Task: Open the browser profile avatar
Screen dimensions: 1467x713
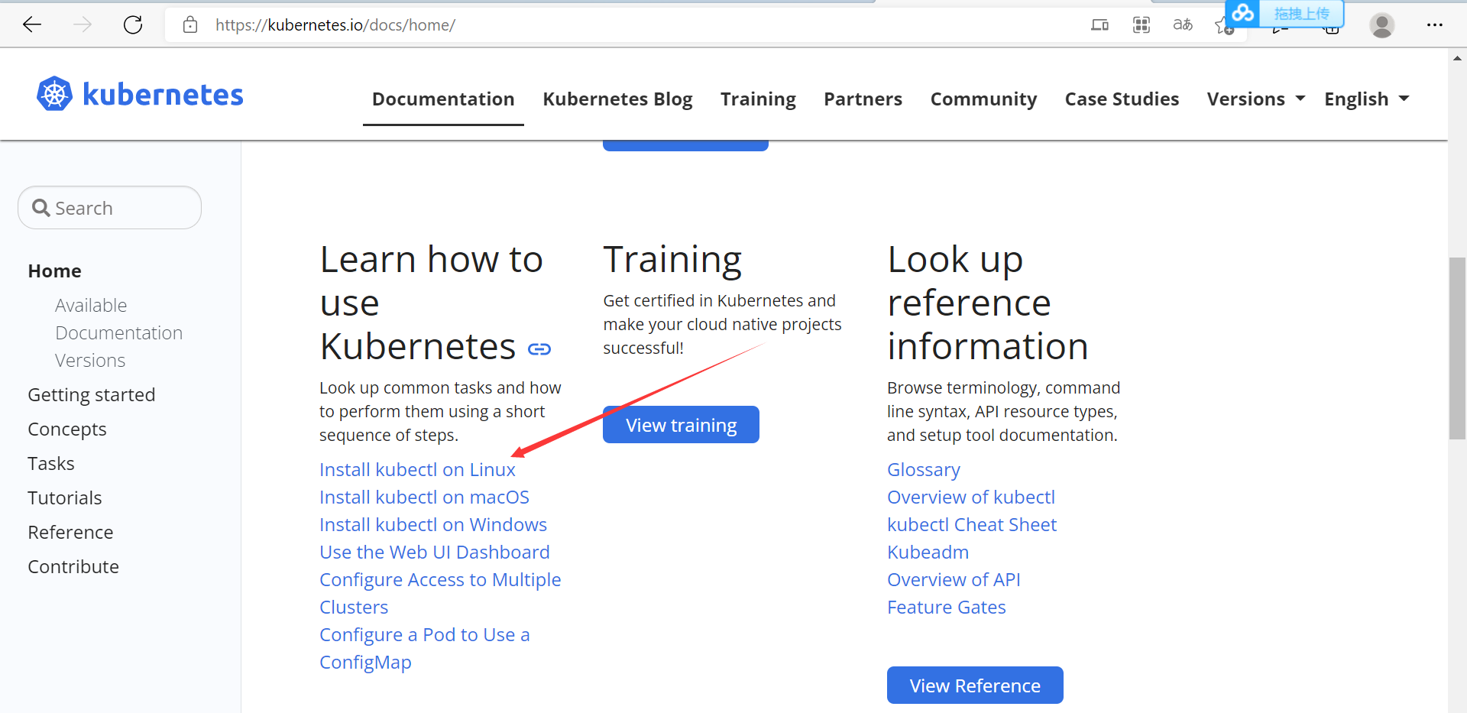Action: point(1381,25)
